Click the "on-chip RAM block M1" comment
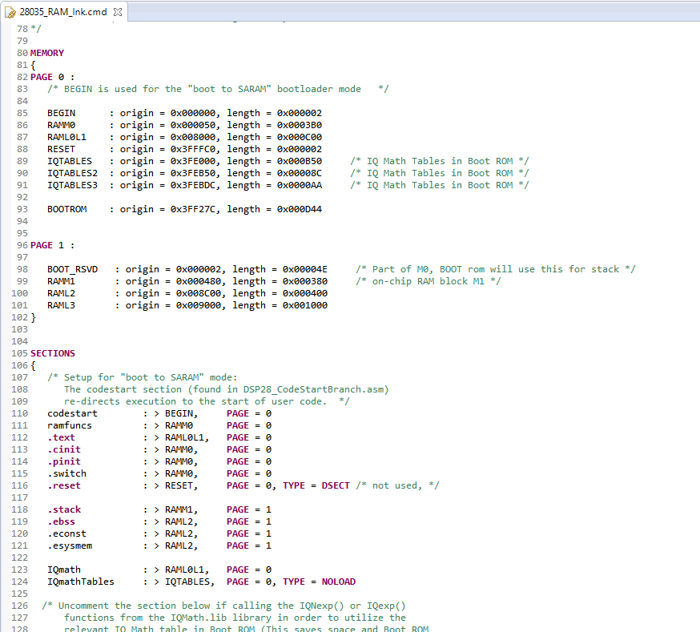 pyautogui.click(x=428, y=281)
